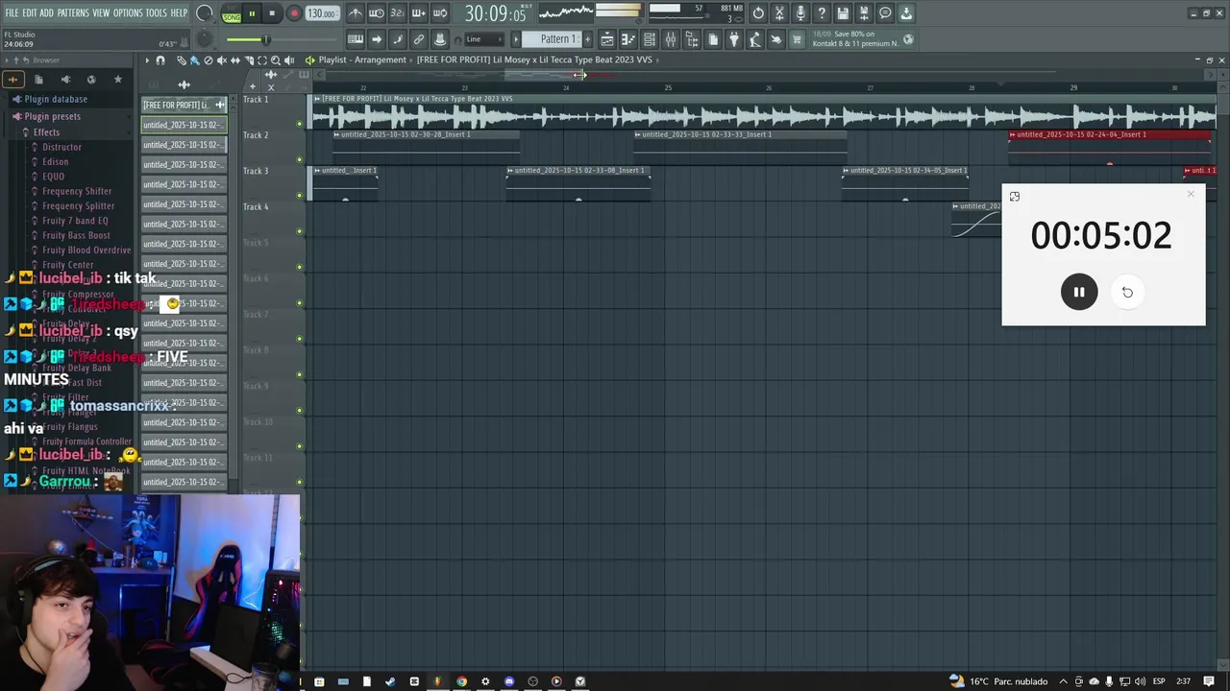Select the Playlist playback speaker tool
The height and width of the screenshot is (691, 1230).
coord(289,60)
